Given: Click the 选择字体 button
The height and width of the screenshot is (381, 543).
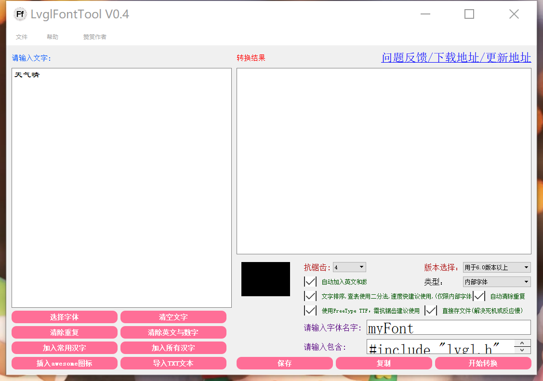Looking at the screenshot, I should pyautogui.click(x=64, y=316).
